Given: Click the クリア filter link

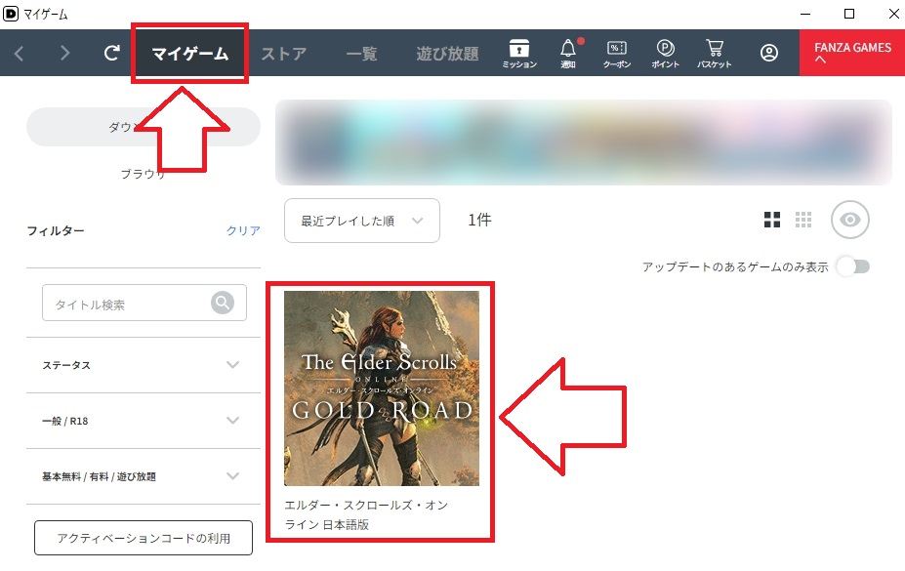Looking at the screenshot, I should (x=243, y=230).
